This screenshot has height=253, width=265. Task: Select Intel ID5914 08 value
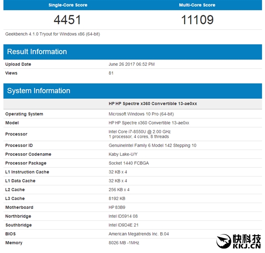point(123,216)
